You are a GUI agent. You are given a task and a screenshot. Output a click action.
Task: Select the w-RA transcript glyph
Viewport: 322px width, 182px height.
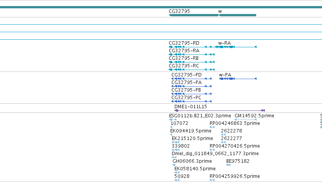236,47
